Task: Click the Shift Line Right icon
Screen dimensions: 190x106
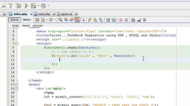Action: tap(113, 20)
